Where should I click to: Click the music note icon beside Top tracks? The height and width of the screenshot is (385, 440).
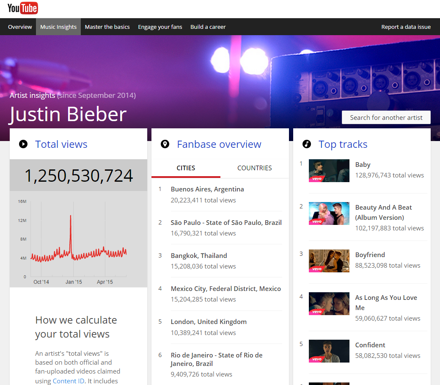(x=307, y=144)
